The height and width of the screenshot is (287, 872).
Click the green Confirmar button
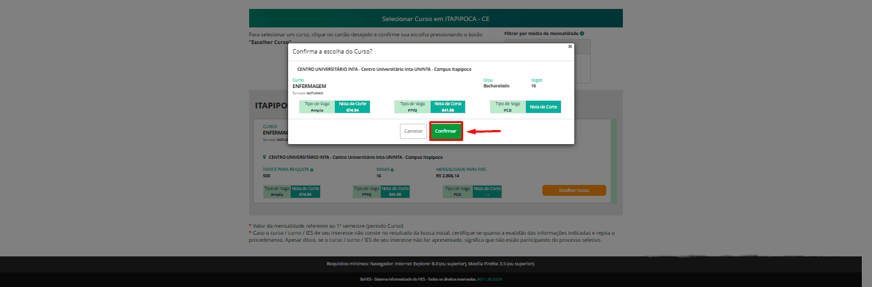[446, 131]
